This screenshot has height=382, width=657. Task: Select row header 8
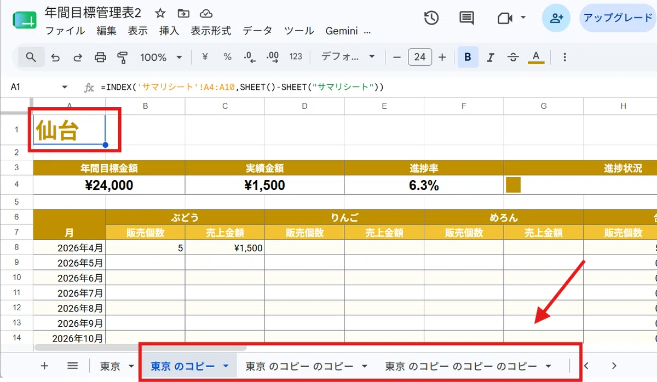point(16,247)
